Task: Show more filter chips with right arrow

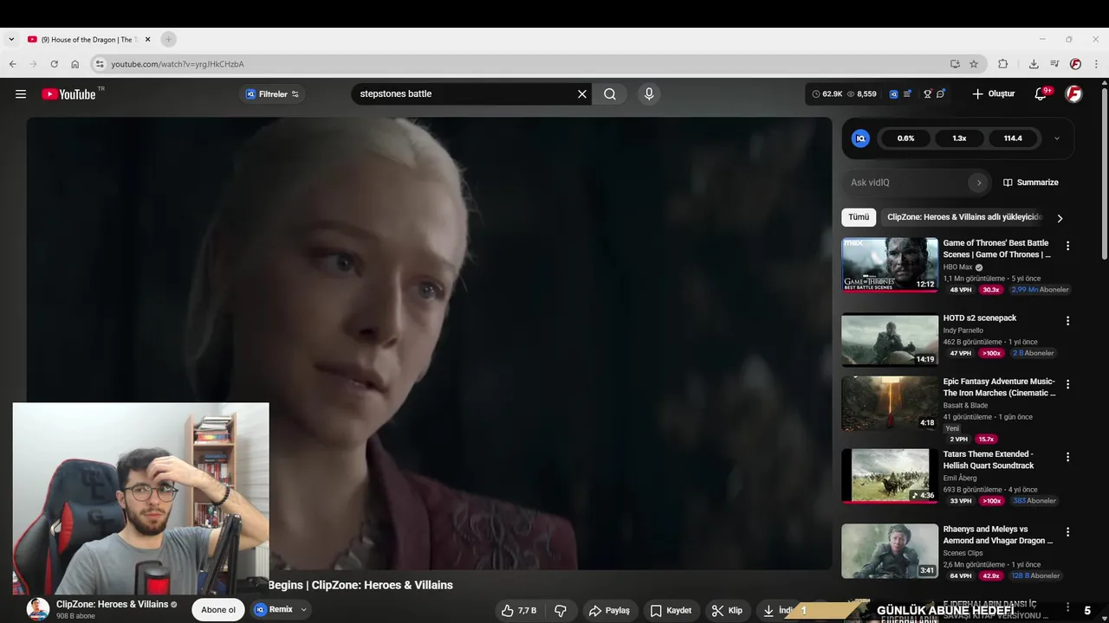Action: point(1060,218)
